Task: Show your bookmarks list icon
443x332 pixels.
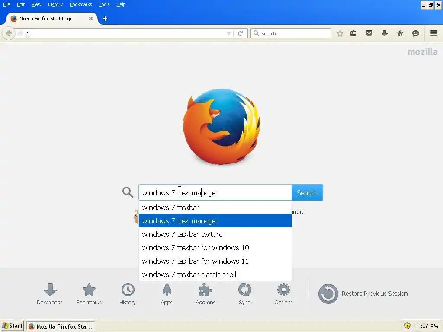Action: [353, 34]
